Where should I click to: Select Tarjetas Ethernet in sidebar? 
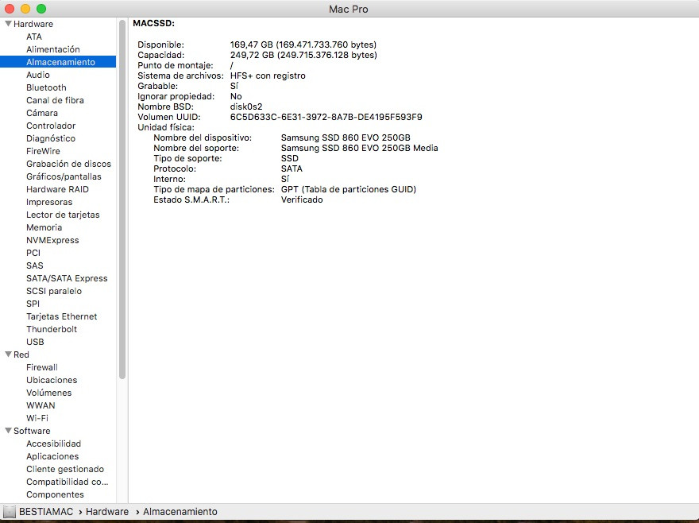pyautogui.click(x=61, y=316)
